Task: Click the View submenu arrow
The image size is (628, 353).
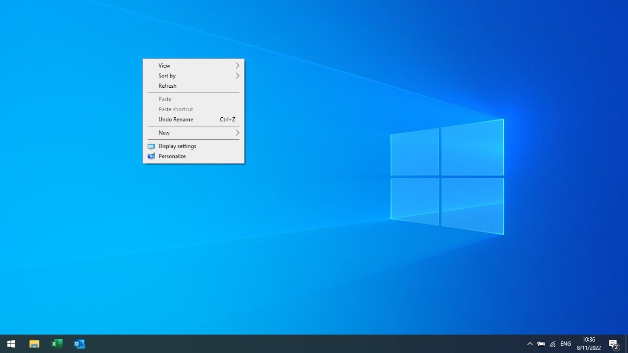Action: coord(237,66)
